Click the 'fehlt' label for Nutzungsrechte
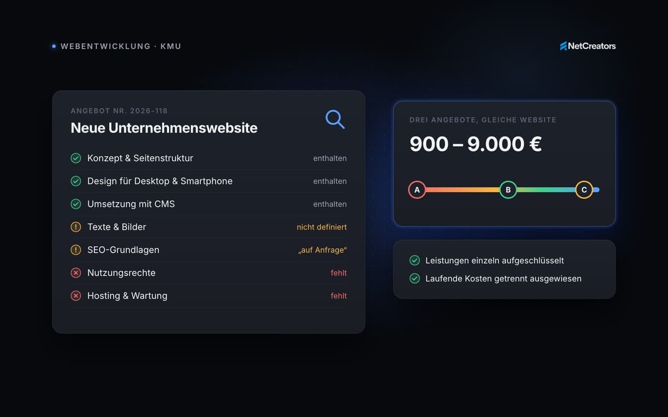The image size is (668, 417). 338,273
